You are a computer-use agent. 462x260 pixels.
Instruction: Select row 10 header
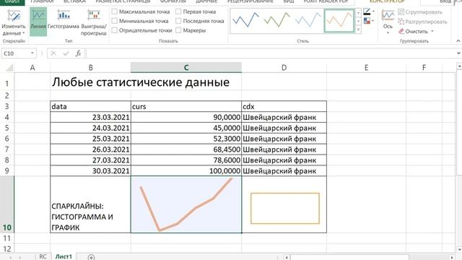pos(6,204)
